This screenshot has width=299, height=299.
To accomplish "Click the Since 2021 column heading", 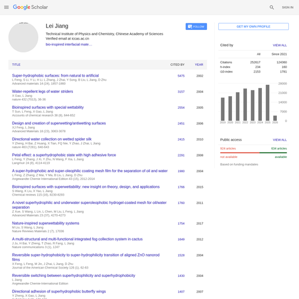I will click(x=279, y=54).
